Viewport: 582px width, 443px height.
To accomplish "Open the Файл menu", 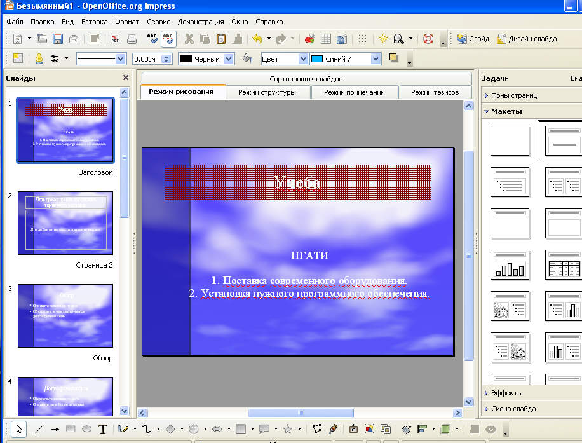I will [x=15, y=22].
